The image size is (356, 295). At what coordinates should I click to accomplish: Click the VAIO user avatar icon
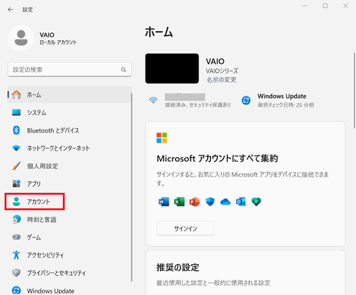(21, 38)
